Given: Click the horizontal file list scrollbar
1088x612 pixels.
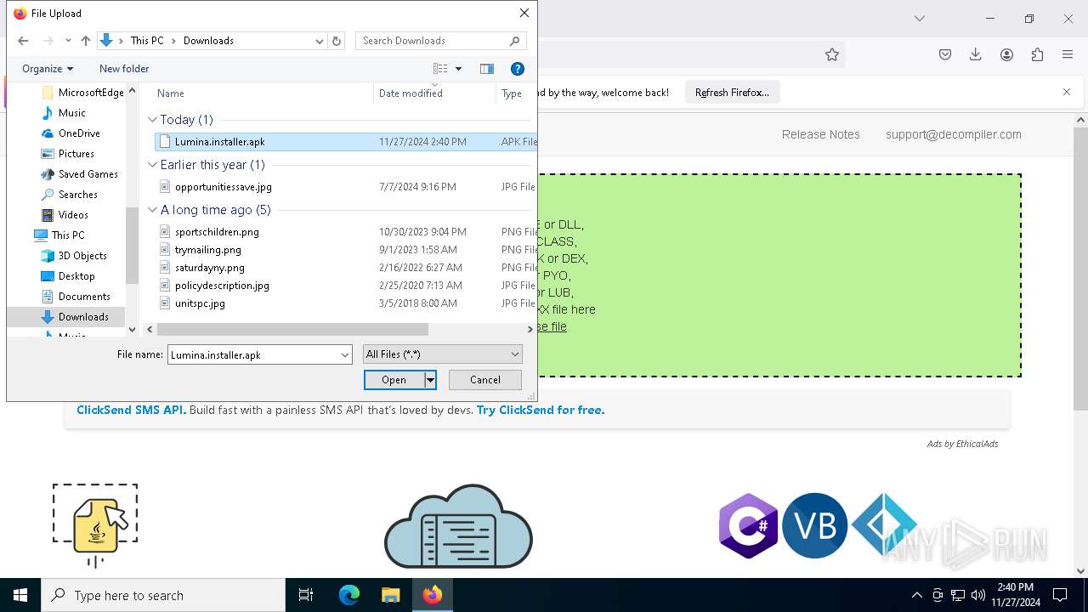Looking at the screenshot, I should (x=292, y=330).
